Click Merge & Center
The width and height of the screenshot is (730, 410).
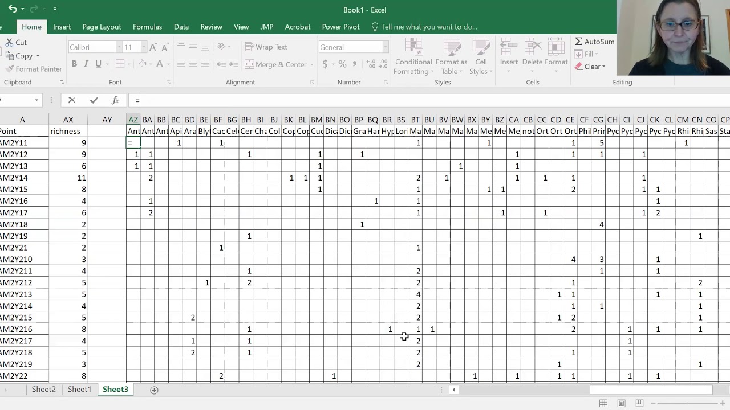tap(276, 64)
